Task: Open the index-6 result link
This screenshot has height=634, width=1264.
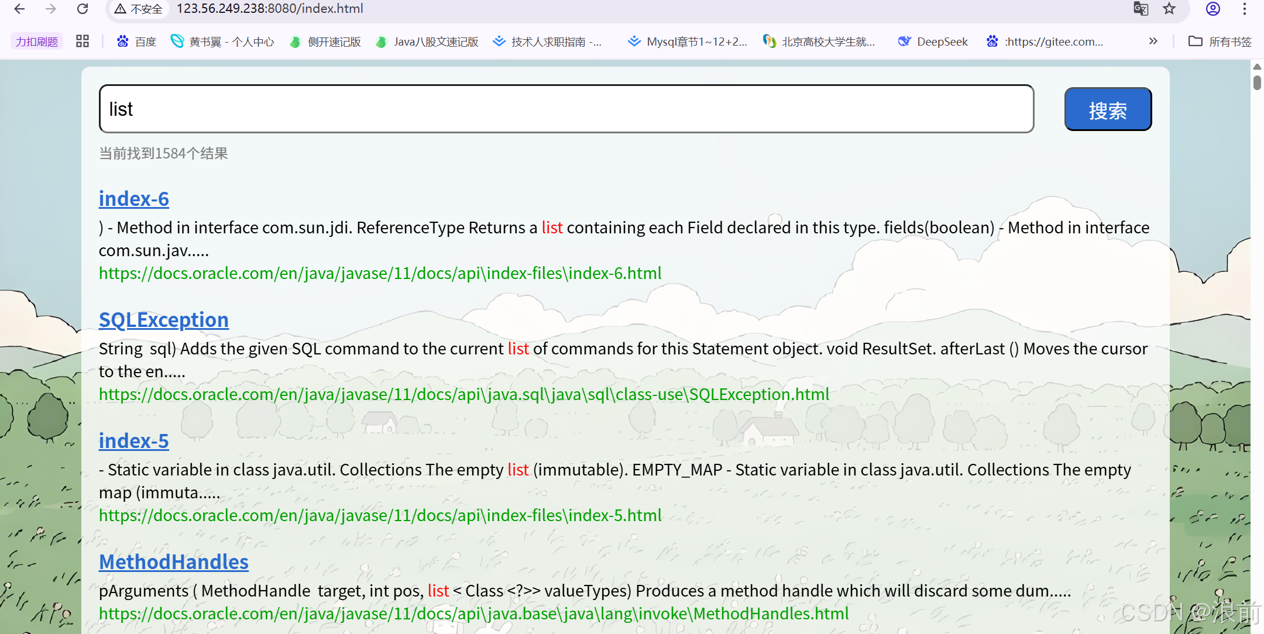Action: tap(133, 199)
